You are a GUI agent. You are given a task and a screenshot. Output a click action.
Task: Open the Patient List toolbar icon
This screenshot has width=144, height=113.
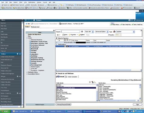[x=5, y=5]
